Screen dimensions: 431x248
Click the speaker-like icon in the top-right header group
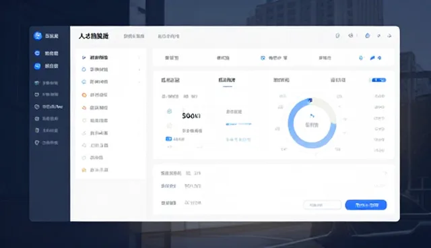350,36
